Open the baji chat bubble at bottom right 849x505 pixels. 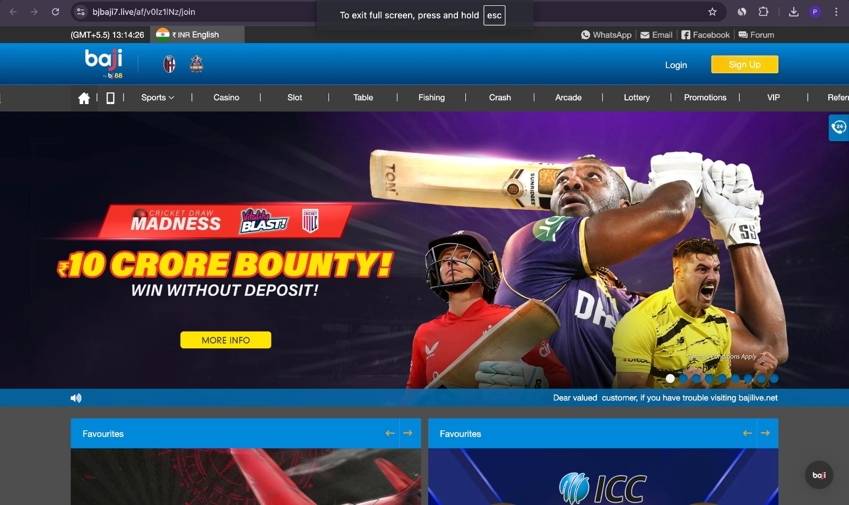coord(819,475)
